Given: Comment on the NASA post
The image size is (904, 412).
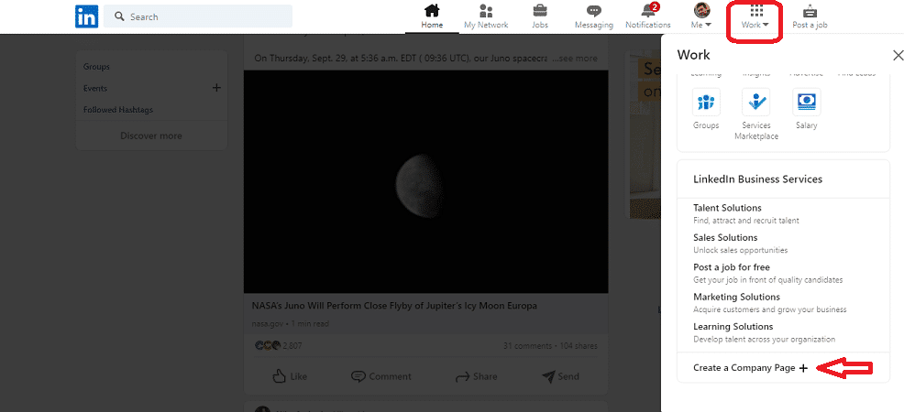Looking at the screenshot, I should coord(381,376).
